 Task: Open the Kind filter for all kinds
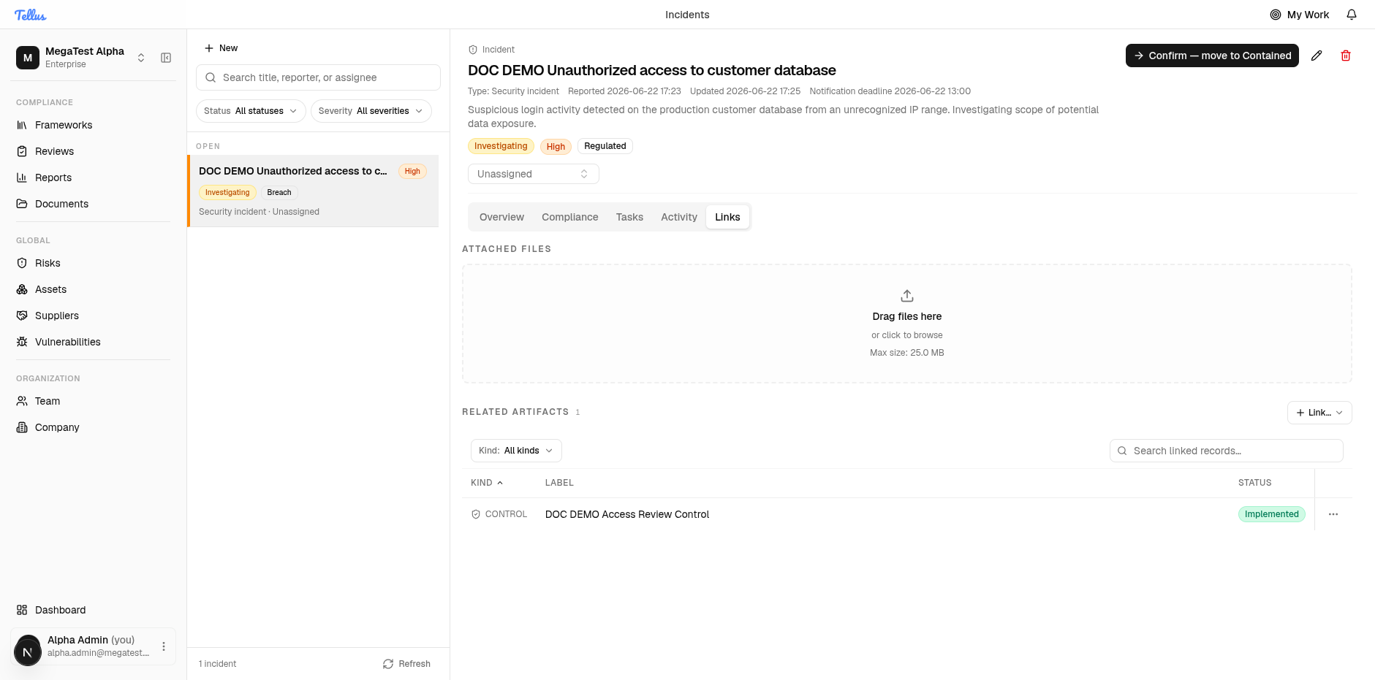pos(516,451)
